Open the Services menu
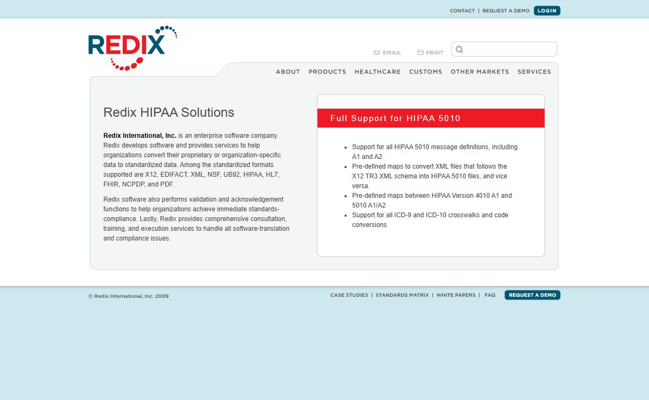649x400 pixels. (534, 71)
